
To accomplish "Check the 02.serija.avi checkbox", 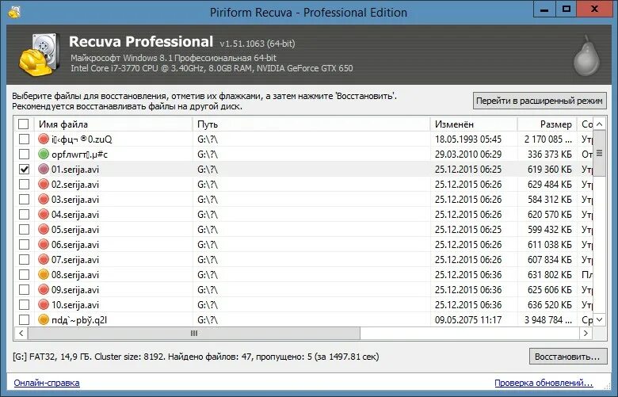I will 24,185.
